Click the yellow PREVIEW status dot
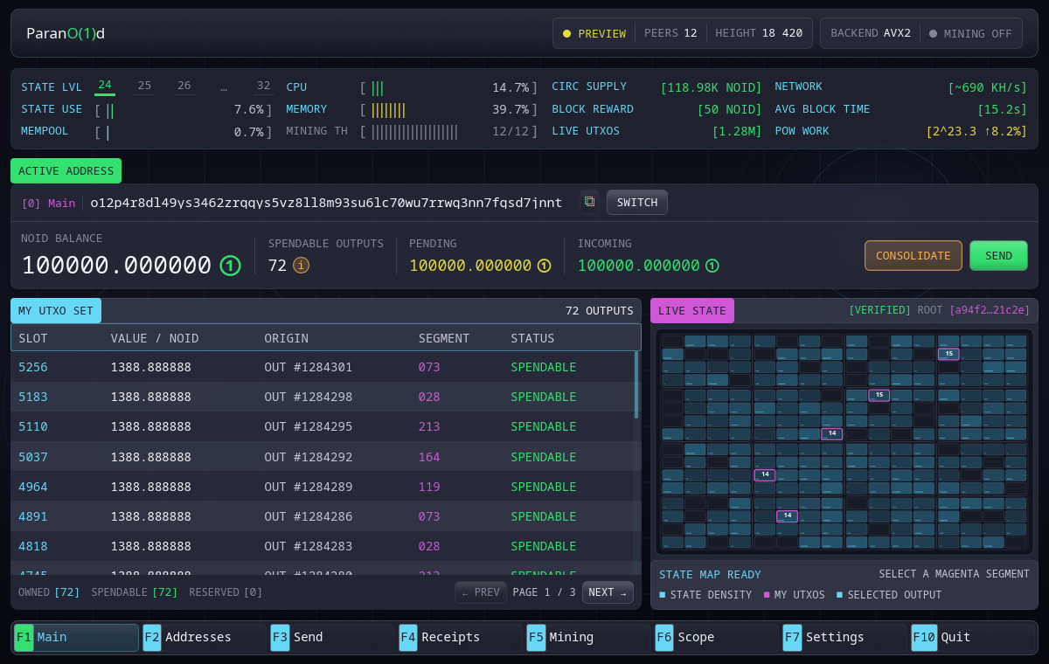The image size is (1049, 664). click(x=566, y=33)
